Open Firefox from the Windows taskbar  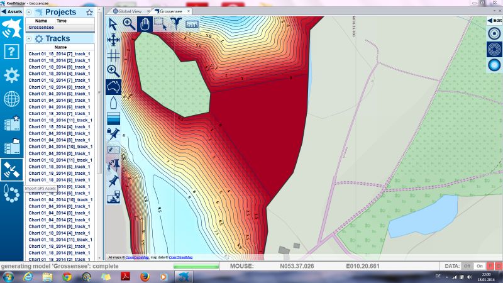[x=144, y=277]
